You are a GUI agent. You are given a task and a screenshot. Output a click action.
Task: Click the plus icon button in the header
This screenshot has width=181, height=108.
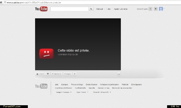pyautogui.click(x=156, y=9)
